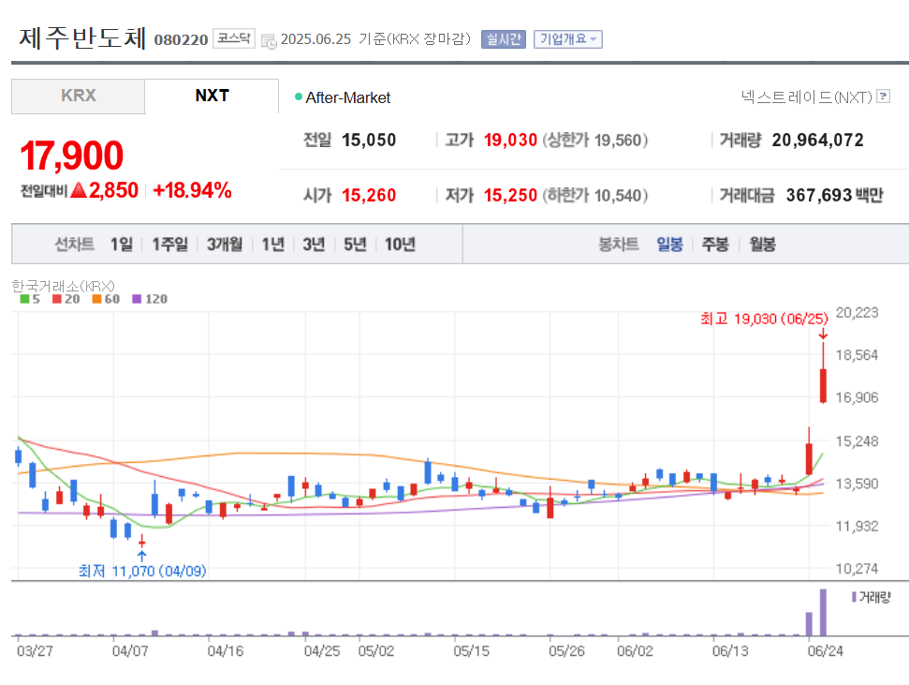909x685 pixels.
Task: Switch candle chart to 주봉
Action: [x=715, y=245]
